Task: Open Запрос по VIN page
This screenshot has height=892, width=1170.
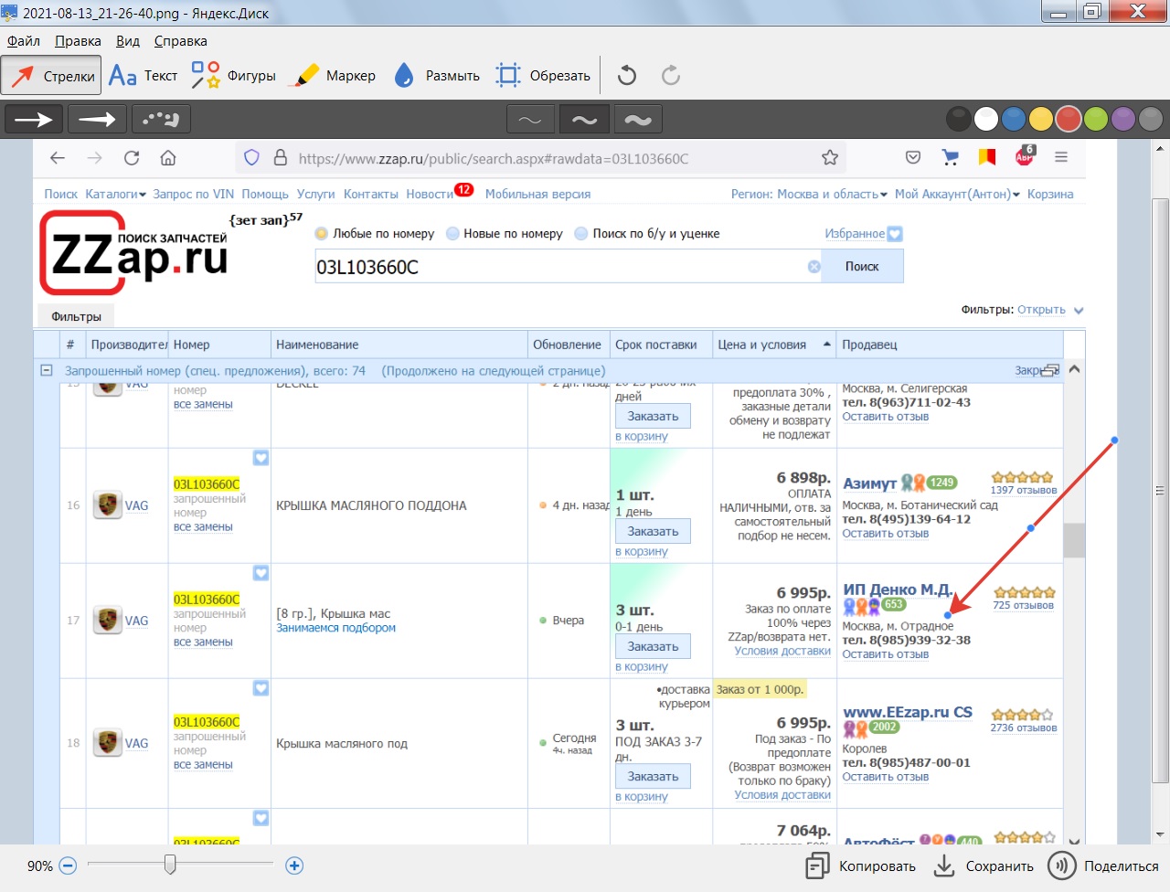Action: [194, 194]
